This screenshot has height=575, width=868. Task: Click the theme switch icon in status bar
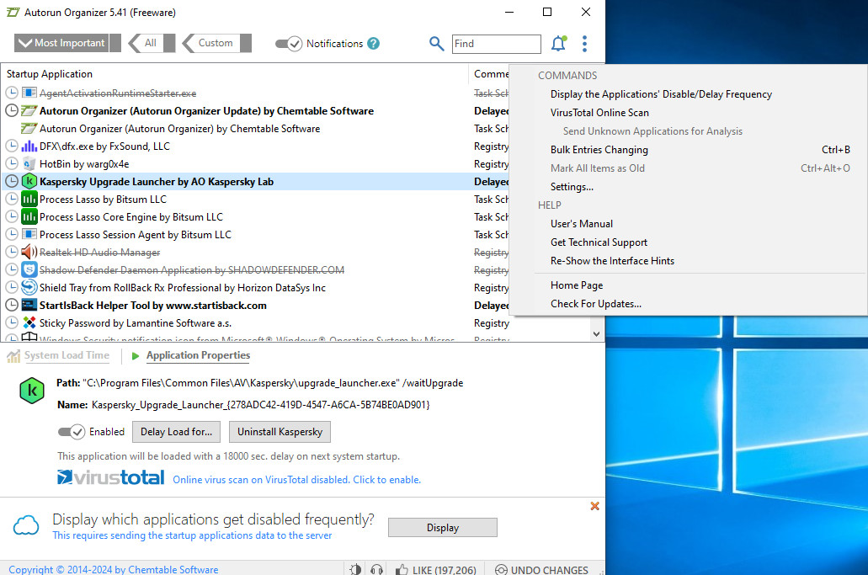[x=356, y=569]
